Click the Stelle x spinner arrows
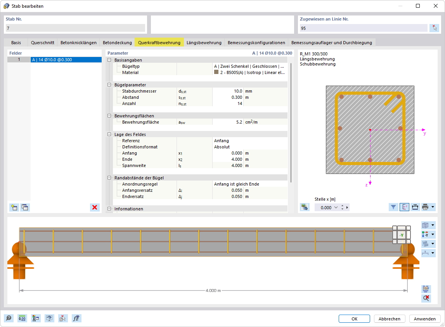This screenshot has height=327, width=445. pyautogui.click(x=342, y=207)
